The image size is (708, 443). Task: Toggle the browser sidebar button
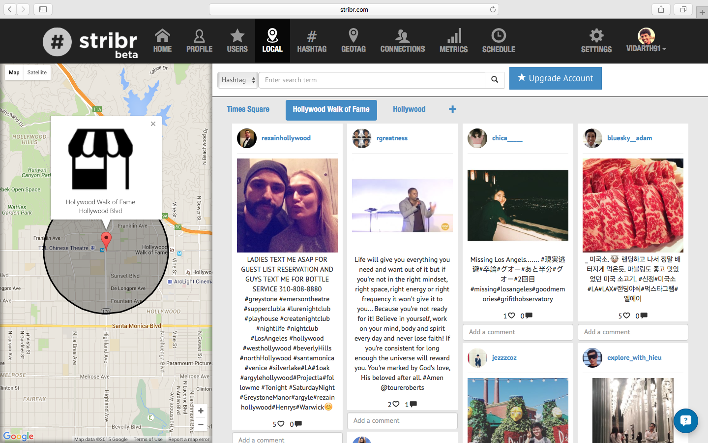[43, 9]
